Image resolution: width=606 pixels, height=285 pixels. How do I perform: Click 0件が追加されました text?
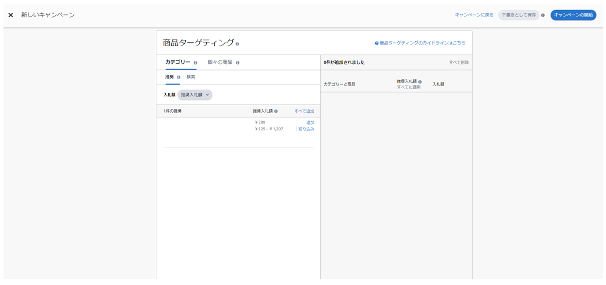point(344,62)
